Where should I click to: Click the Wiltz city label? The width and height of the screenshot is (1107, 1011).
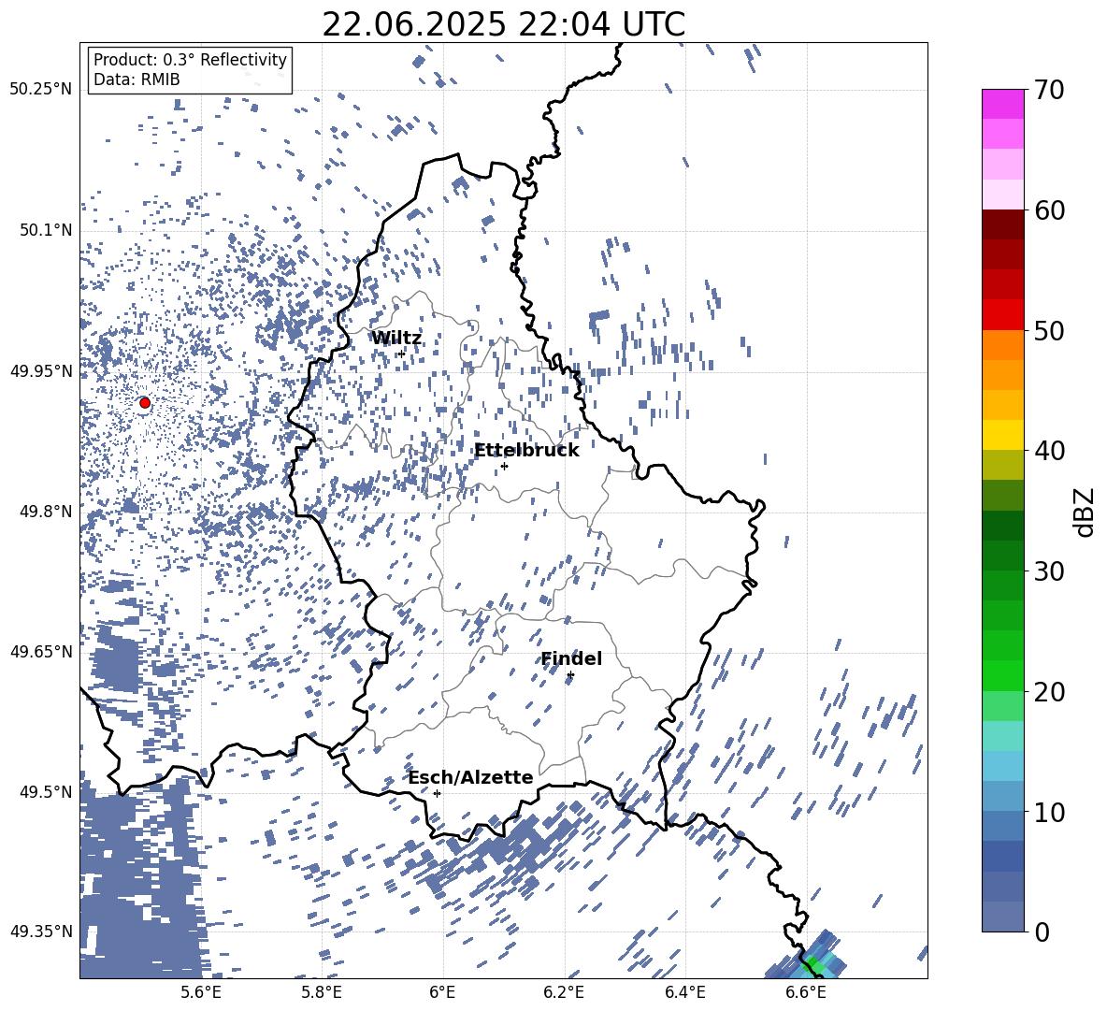(x=396, y=339)
